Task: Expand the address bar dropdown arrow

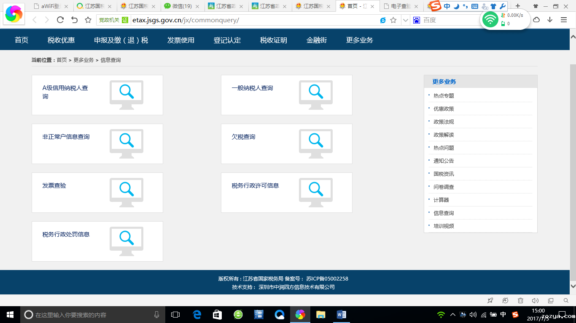Action: coord(405,20)
